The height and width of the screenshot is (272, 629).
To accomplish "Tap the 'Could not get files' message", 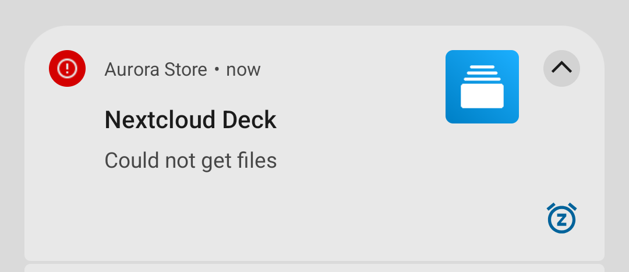I will pyautogui.click(x=190, y=160).
